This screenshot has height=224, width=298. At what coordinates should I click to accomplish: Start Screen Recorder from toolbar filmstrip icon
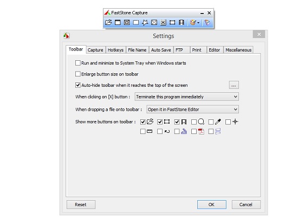coord(182,22)
